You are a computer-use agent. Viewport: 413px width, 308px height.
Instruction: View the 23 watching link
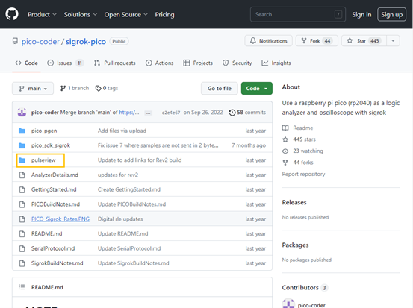[302, 151]
